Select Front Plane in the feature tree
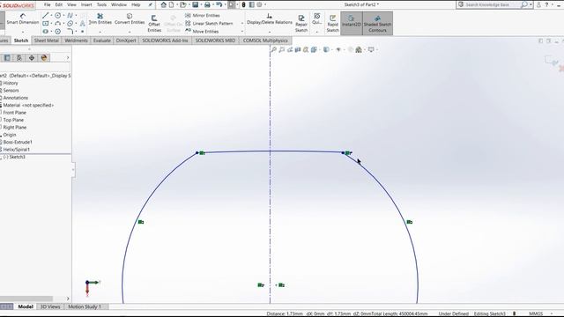564x317 pixels. coord(14,113)
